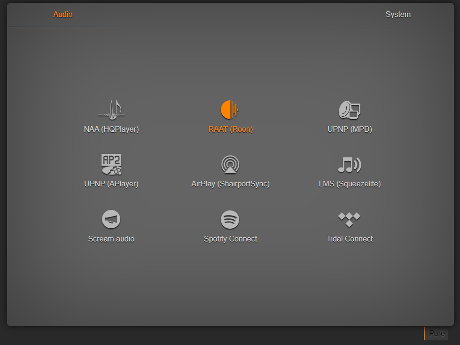Choose the Spotify Connect icon

[230, 219]
